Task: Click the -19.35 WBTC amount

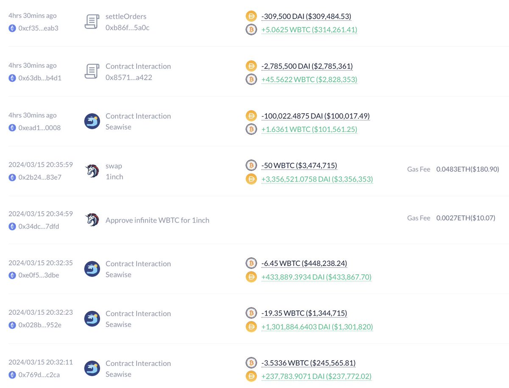Action: 304,313
